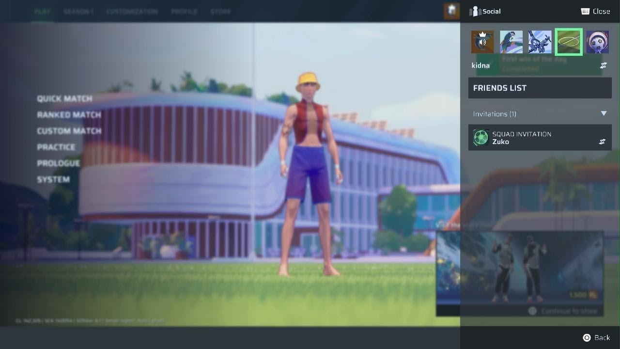Screen dimensions: 620x349
Task: Start a QUICK MATCH
Action: pos(64,98)
